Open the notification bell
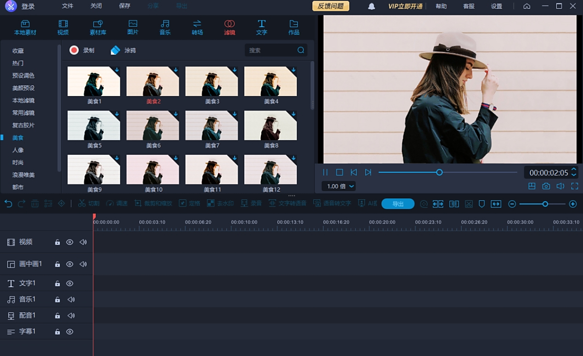The height and width of the screenshot is (356, 583). 371,6
